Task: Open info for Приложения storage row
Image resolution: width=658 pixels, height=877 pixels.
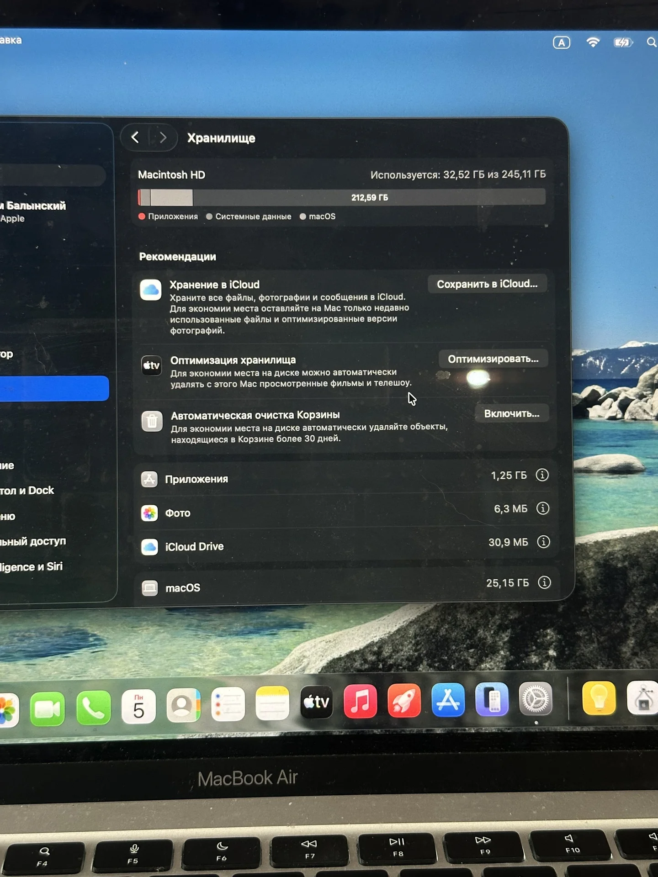Action: [x=542, y=475]
